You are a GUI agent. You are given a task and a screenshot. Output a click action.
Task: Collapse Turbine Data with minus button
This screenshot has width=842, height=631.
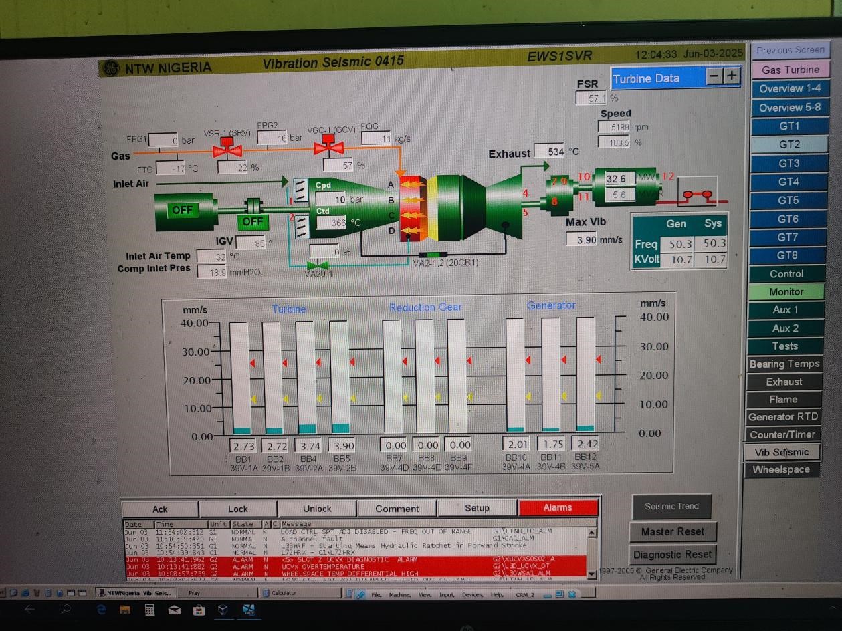[715, 76]
